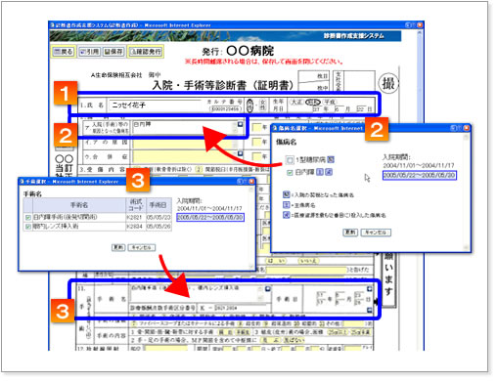Select the 昭和 era option
The height and width of the screenshot is (381, 498).
point(312,103)
